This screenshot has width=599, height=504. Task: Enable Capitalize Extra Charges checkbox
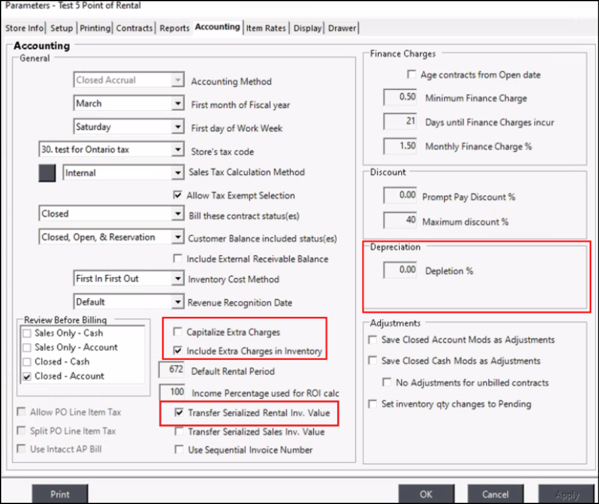click(x=177, y=332)
